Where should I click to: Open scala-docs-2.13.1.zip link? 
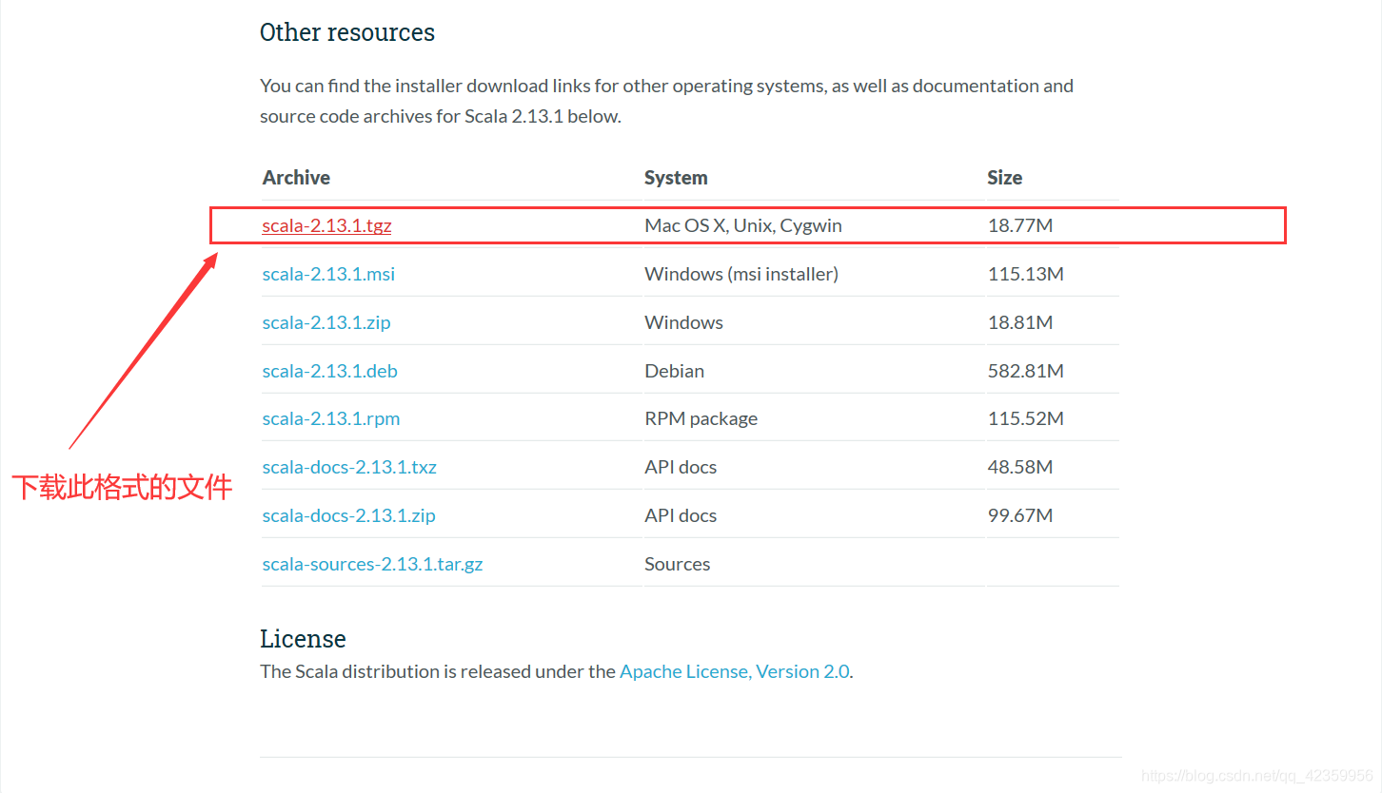pos(349,515)
